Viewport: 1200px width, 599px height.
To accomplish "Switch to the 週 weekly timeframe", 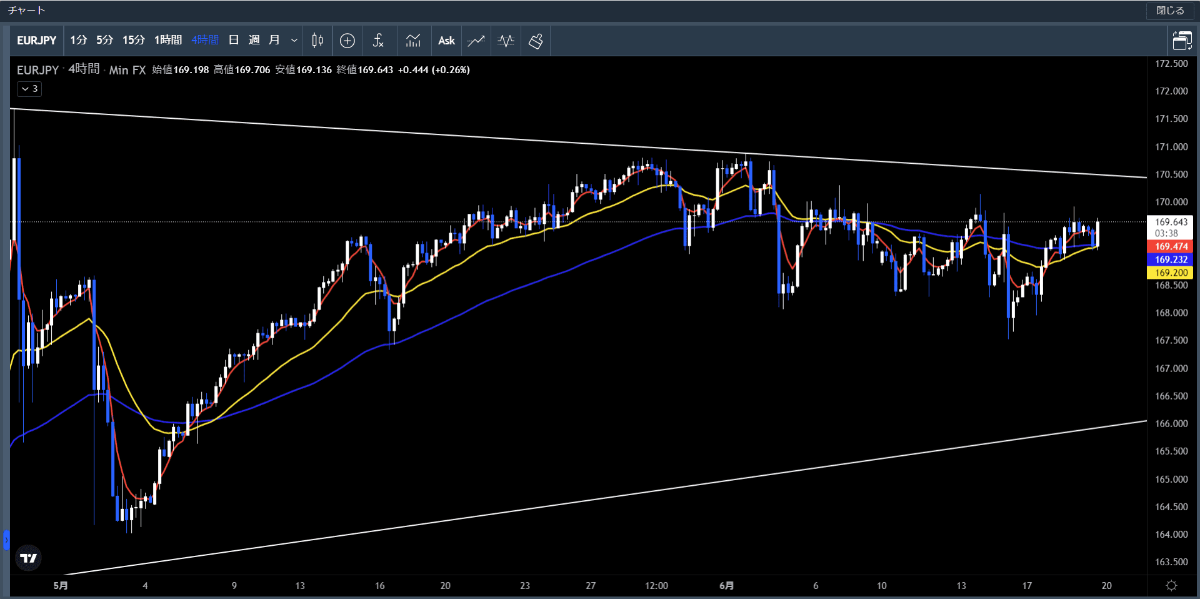I will (x=254, y=41).
